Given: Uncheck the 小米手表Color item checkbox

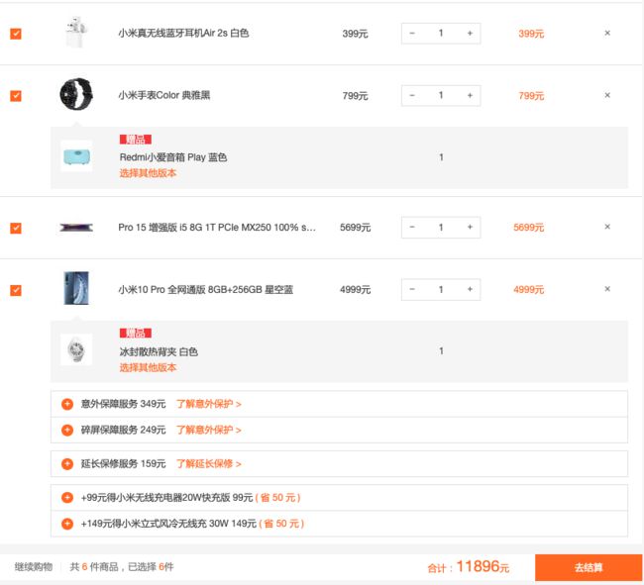Looking at the screenshot, I should point(16,96).
